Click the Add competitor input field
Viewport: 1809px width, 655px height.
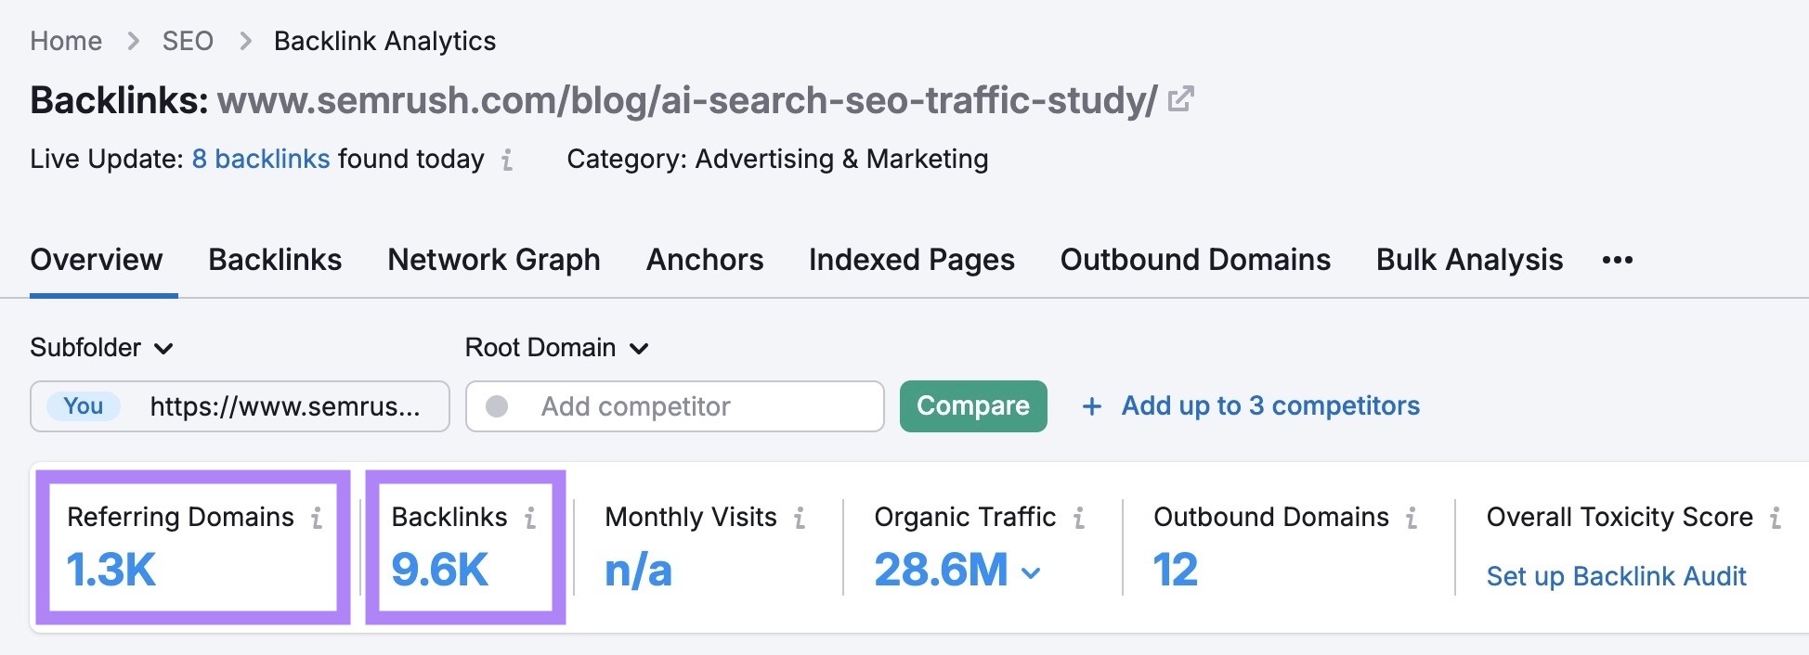pyautogui.click(x=675, y=405)
